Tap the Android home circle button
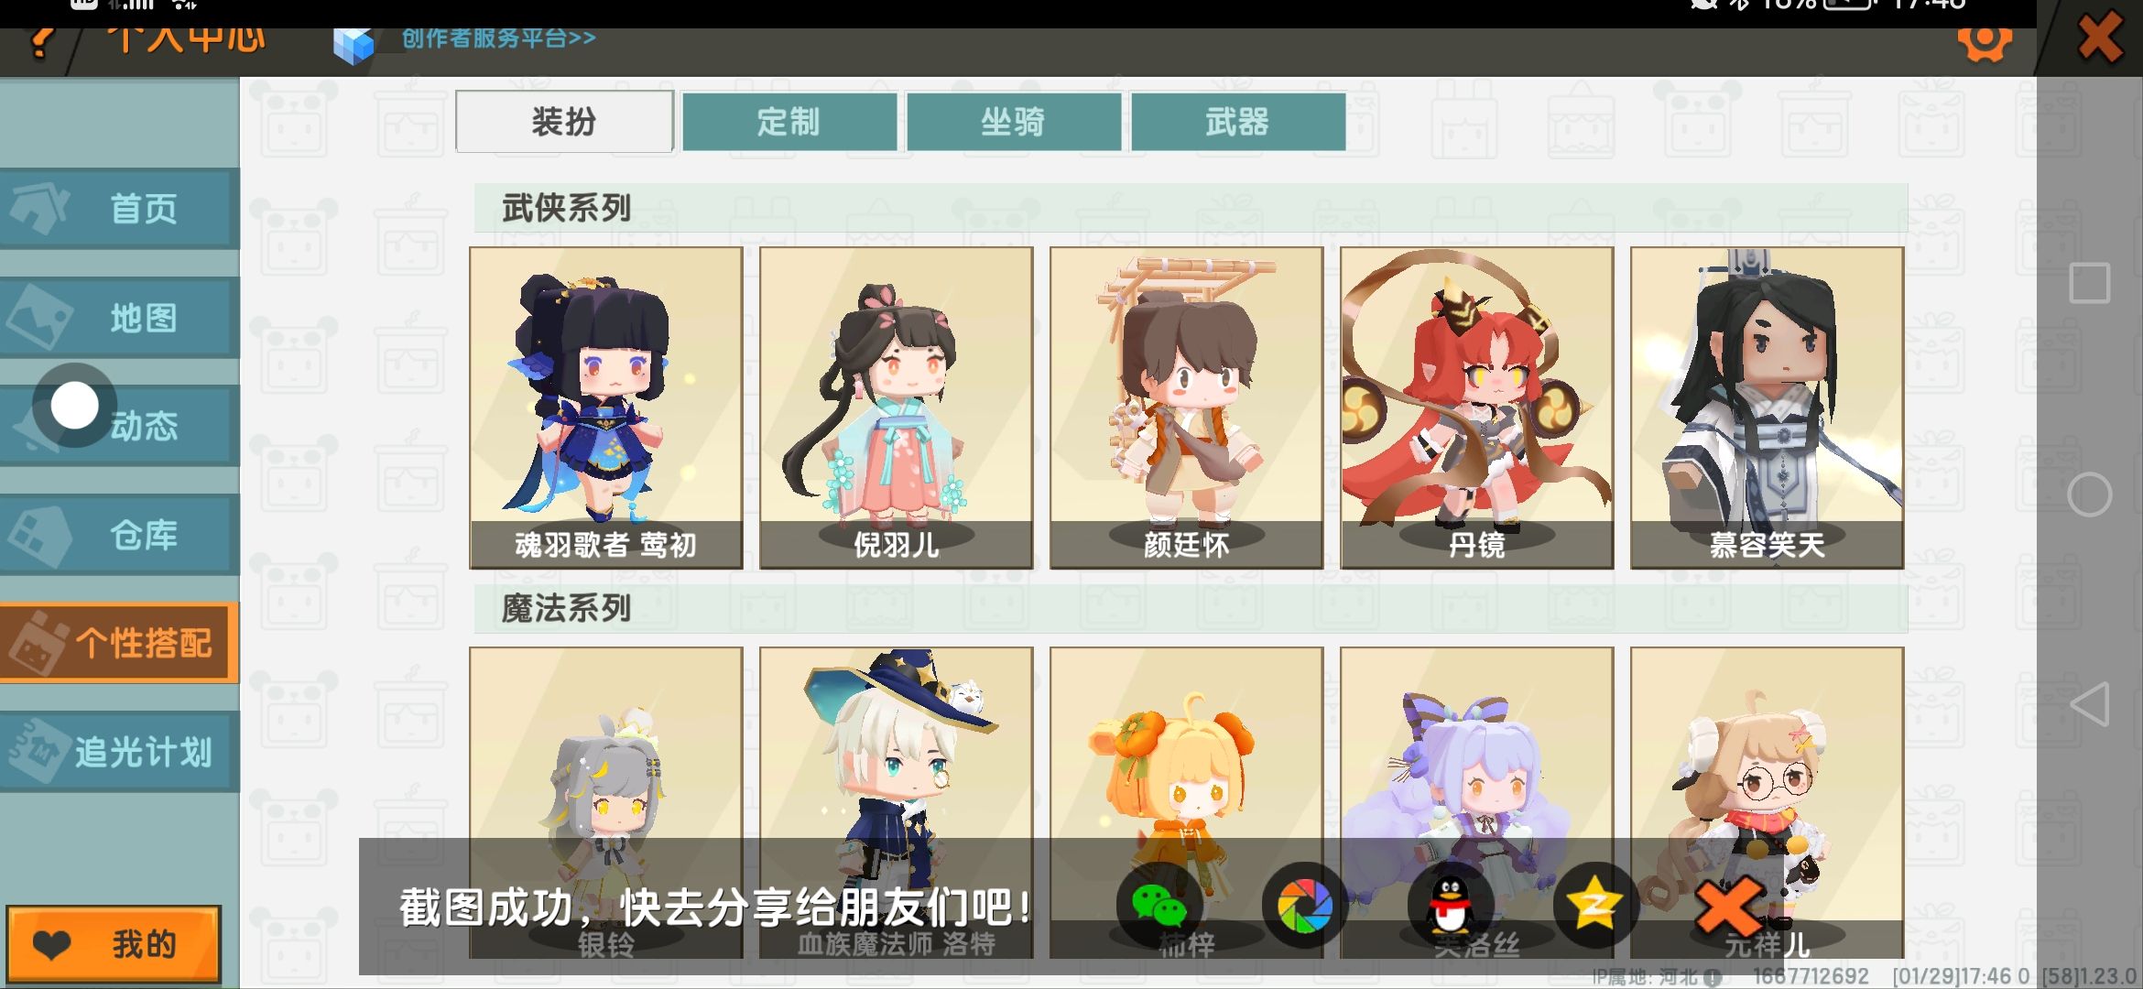2143x989 pixels. pos(2089,494)
